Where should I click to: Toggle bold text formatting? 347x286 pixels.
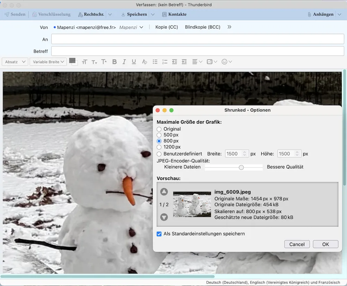pos(115,62)
